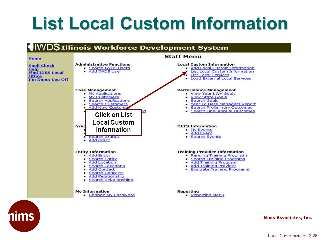Screen dimensions: 320x240
Task: Click Training Provider Information heading
Action: pos(210,152)
